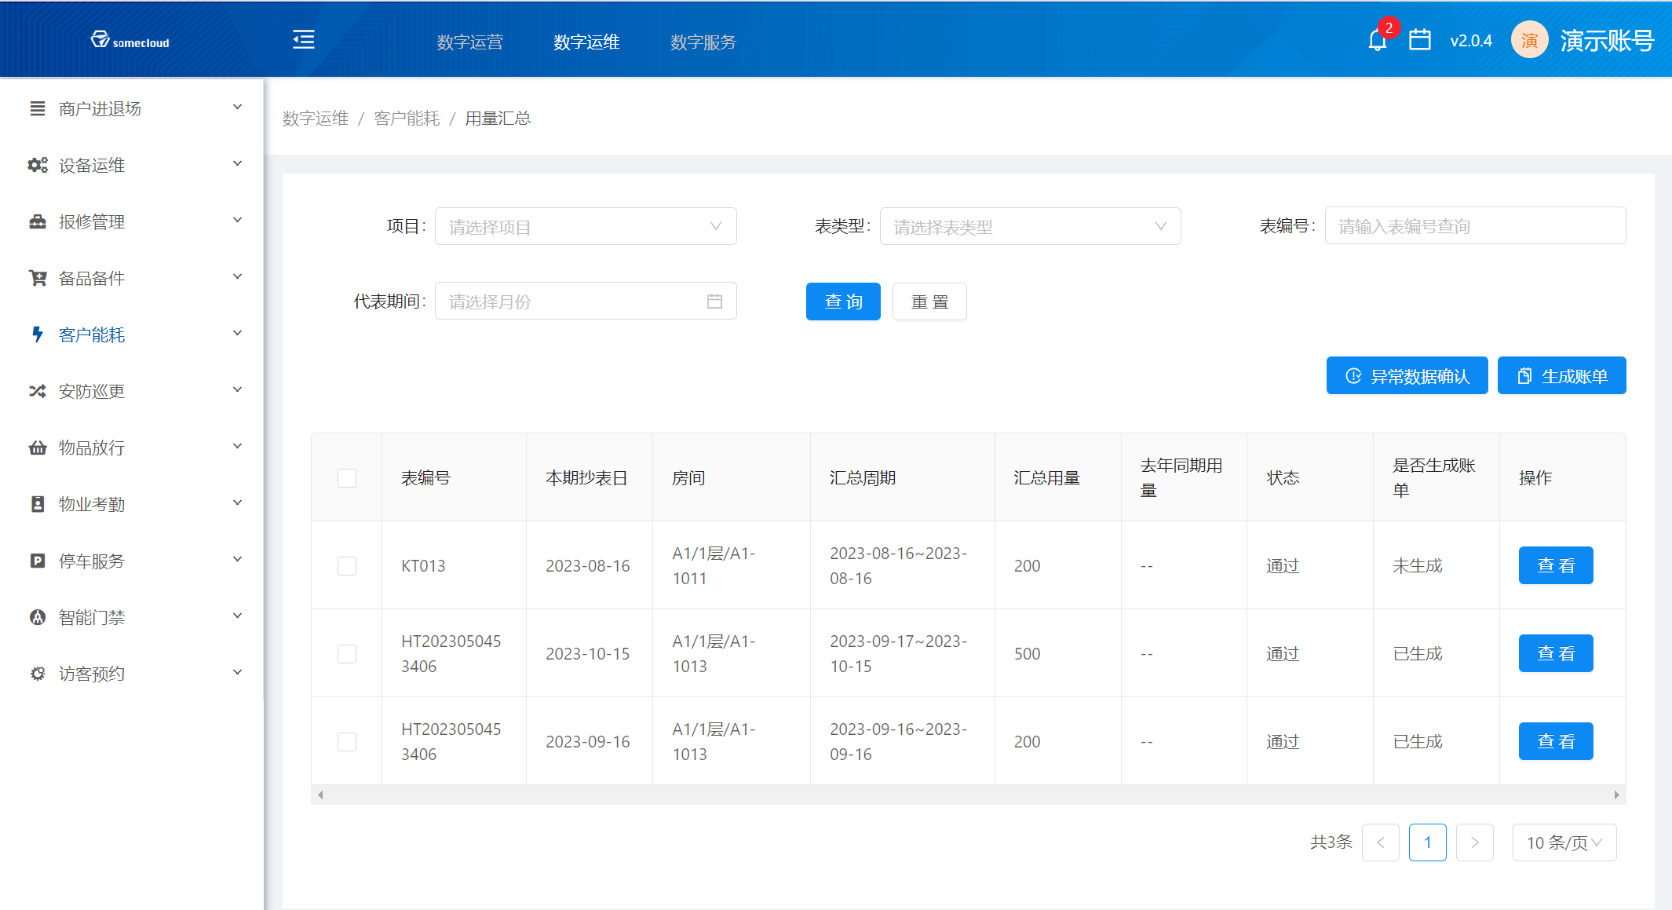Viewport: 1672px width, 910px height.
Task: Open the 物品放行 sidebar menu
Action: (132, 448)
